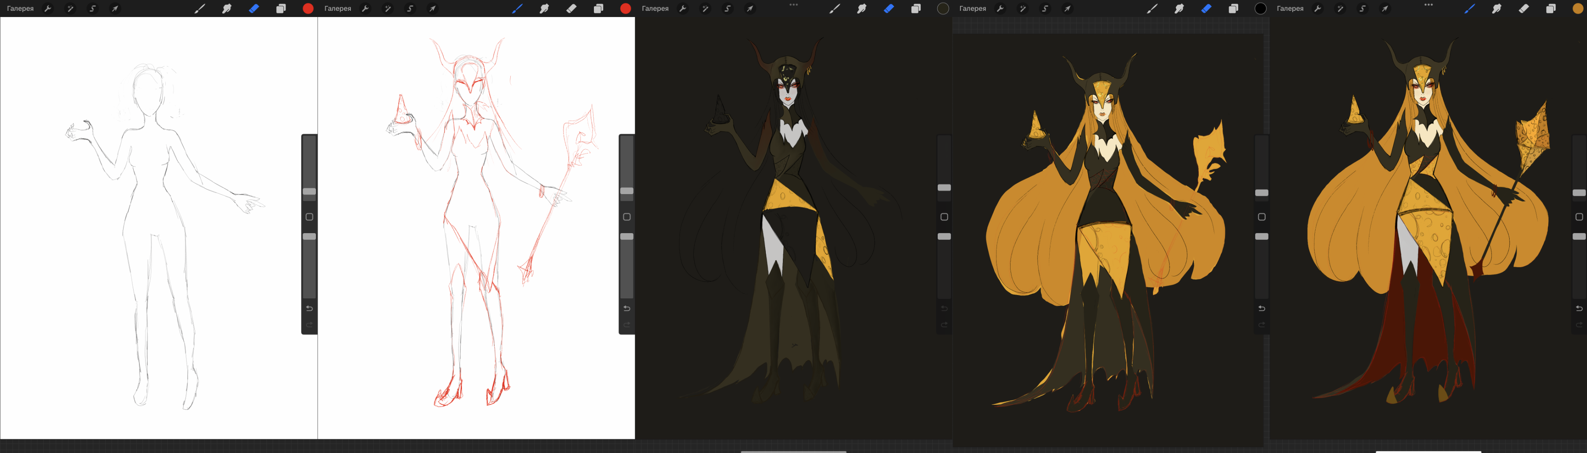Click brush size slider handle in dark silhouette sidebar
1587x453 pixels.
pos(944,188)
